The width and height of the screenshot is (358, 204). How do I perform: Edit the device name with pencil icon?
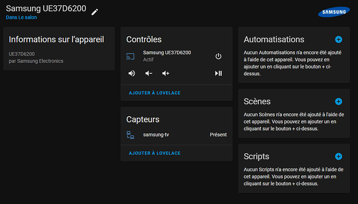[x=95, y=12]
